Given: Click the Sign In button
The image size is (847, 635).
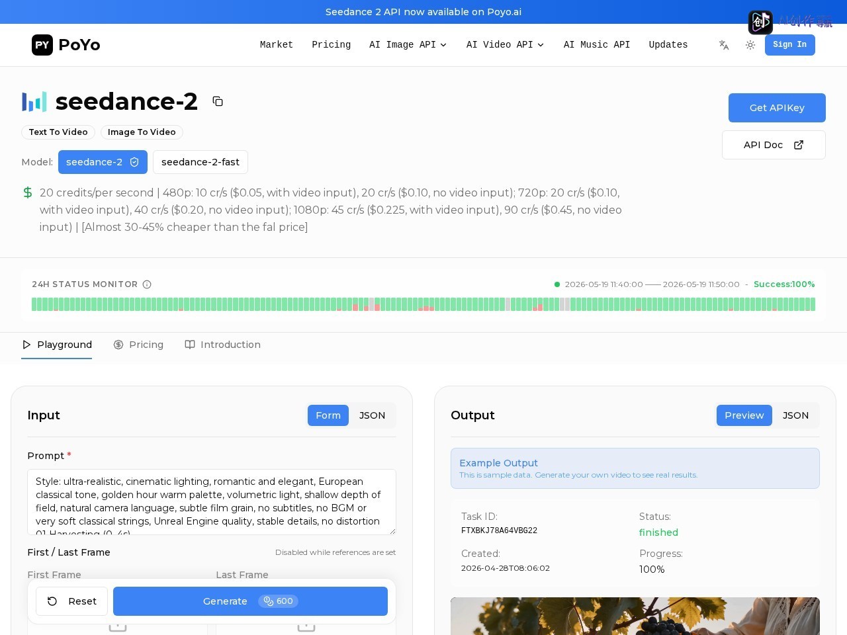Looking at the screenshot, I should [x=790, y=45].
